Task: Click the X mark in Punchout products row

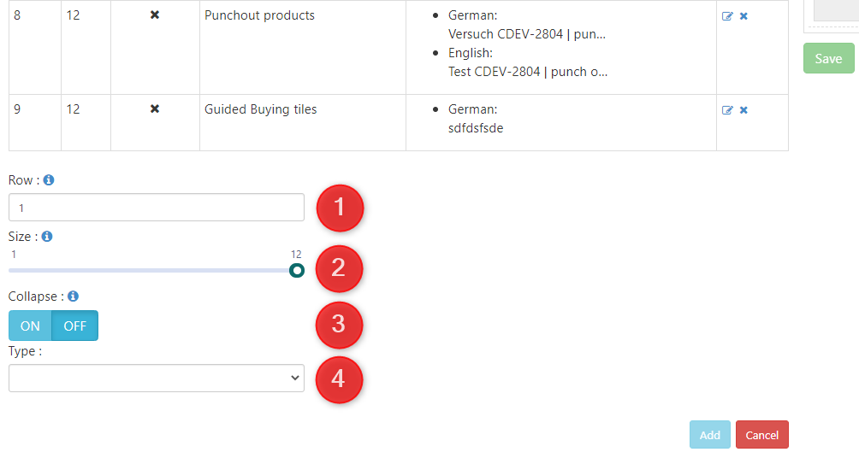Action: (155, 15)
